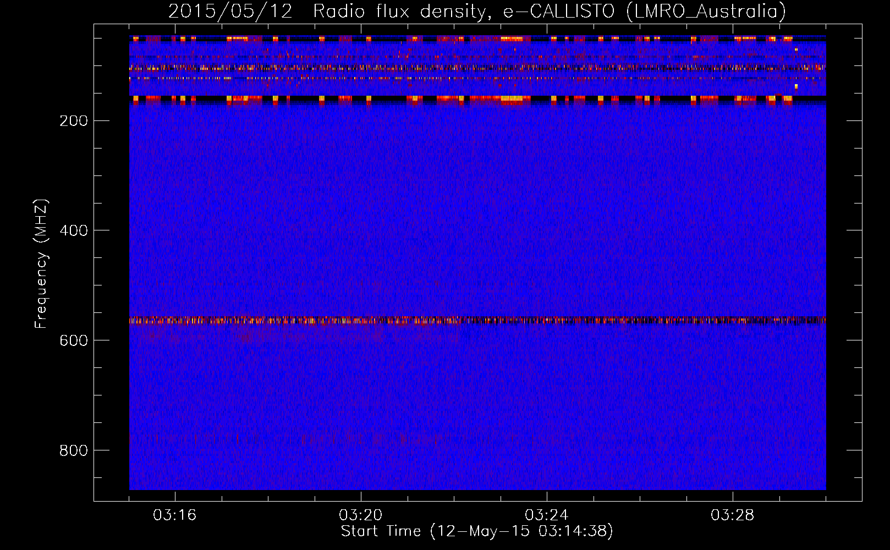
Task: Click the '03:28' time tick label
Action: (x=733, y=515)
